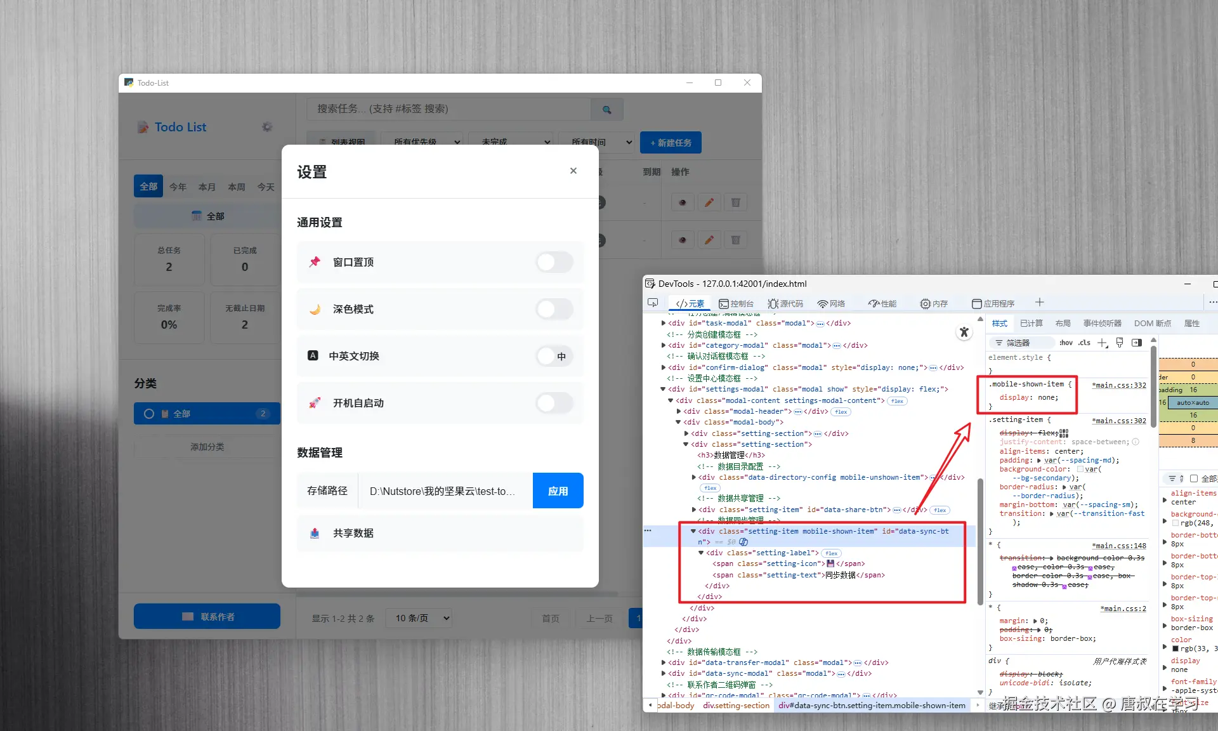Click the new style rule plus icon
Screen dimensions: 1218x731
click(1103, 343)
